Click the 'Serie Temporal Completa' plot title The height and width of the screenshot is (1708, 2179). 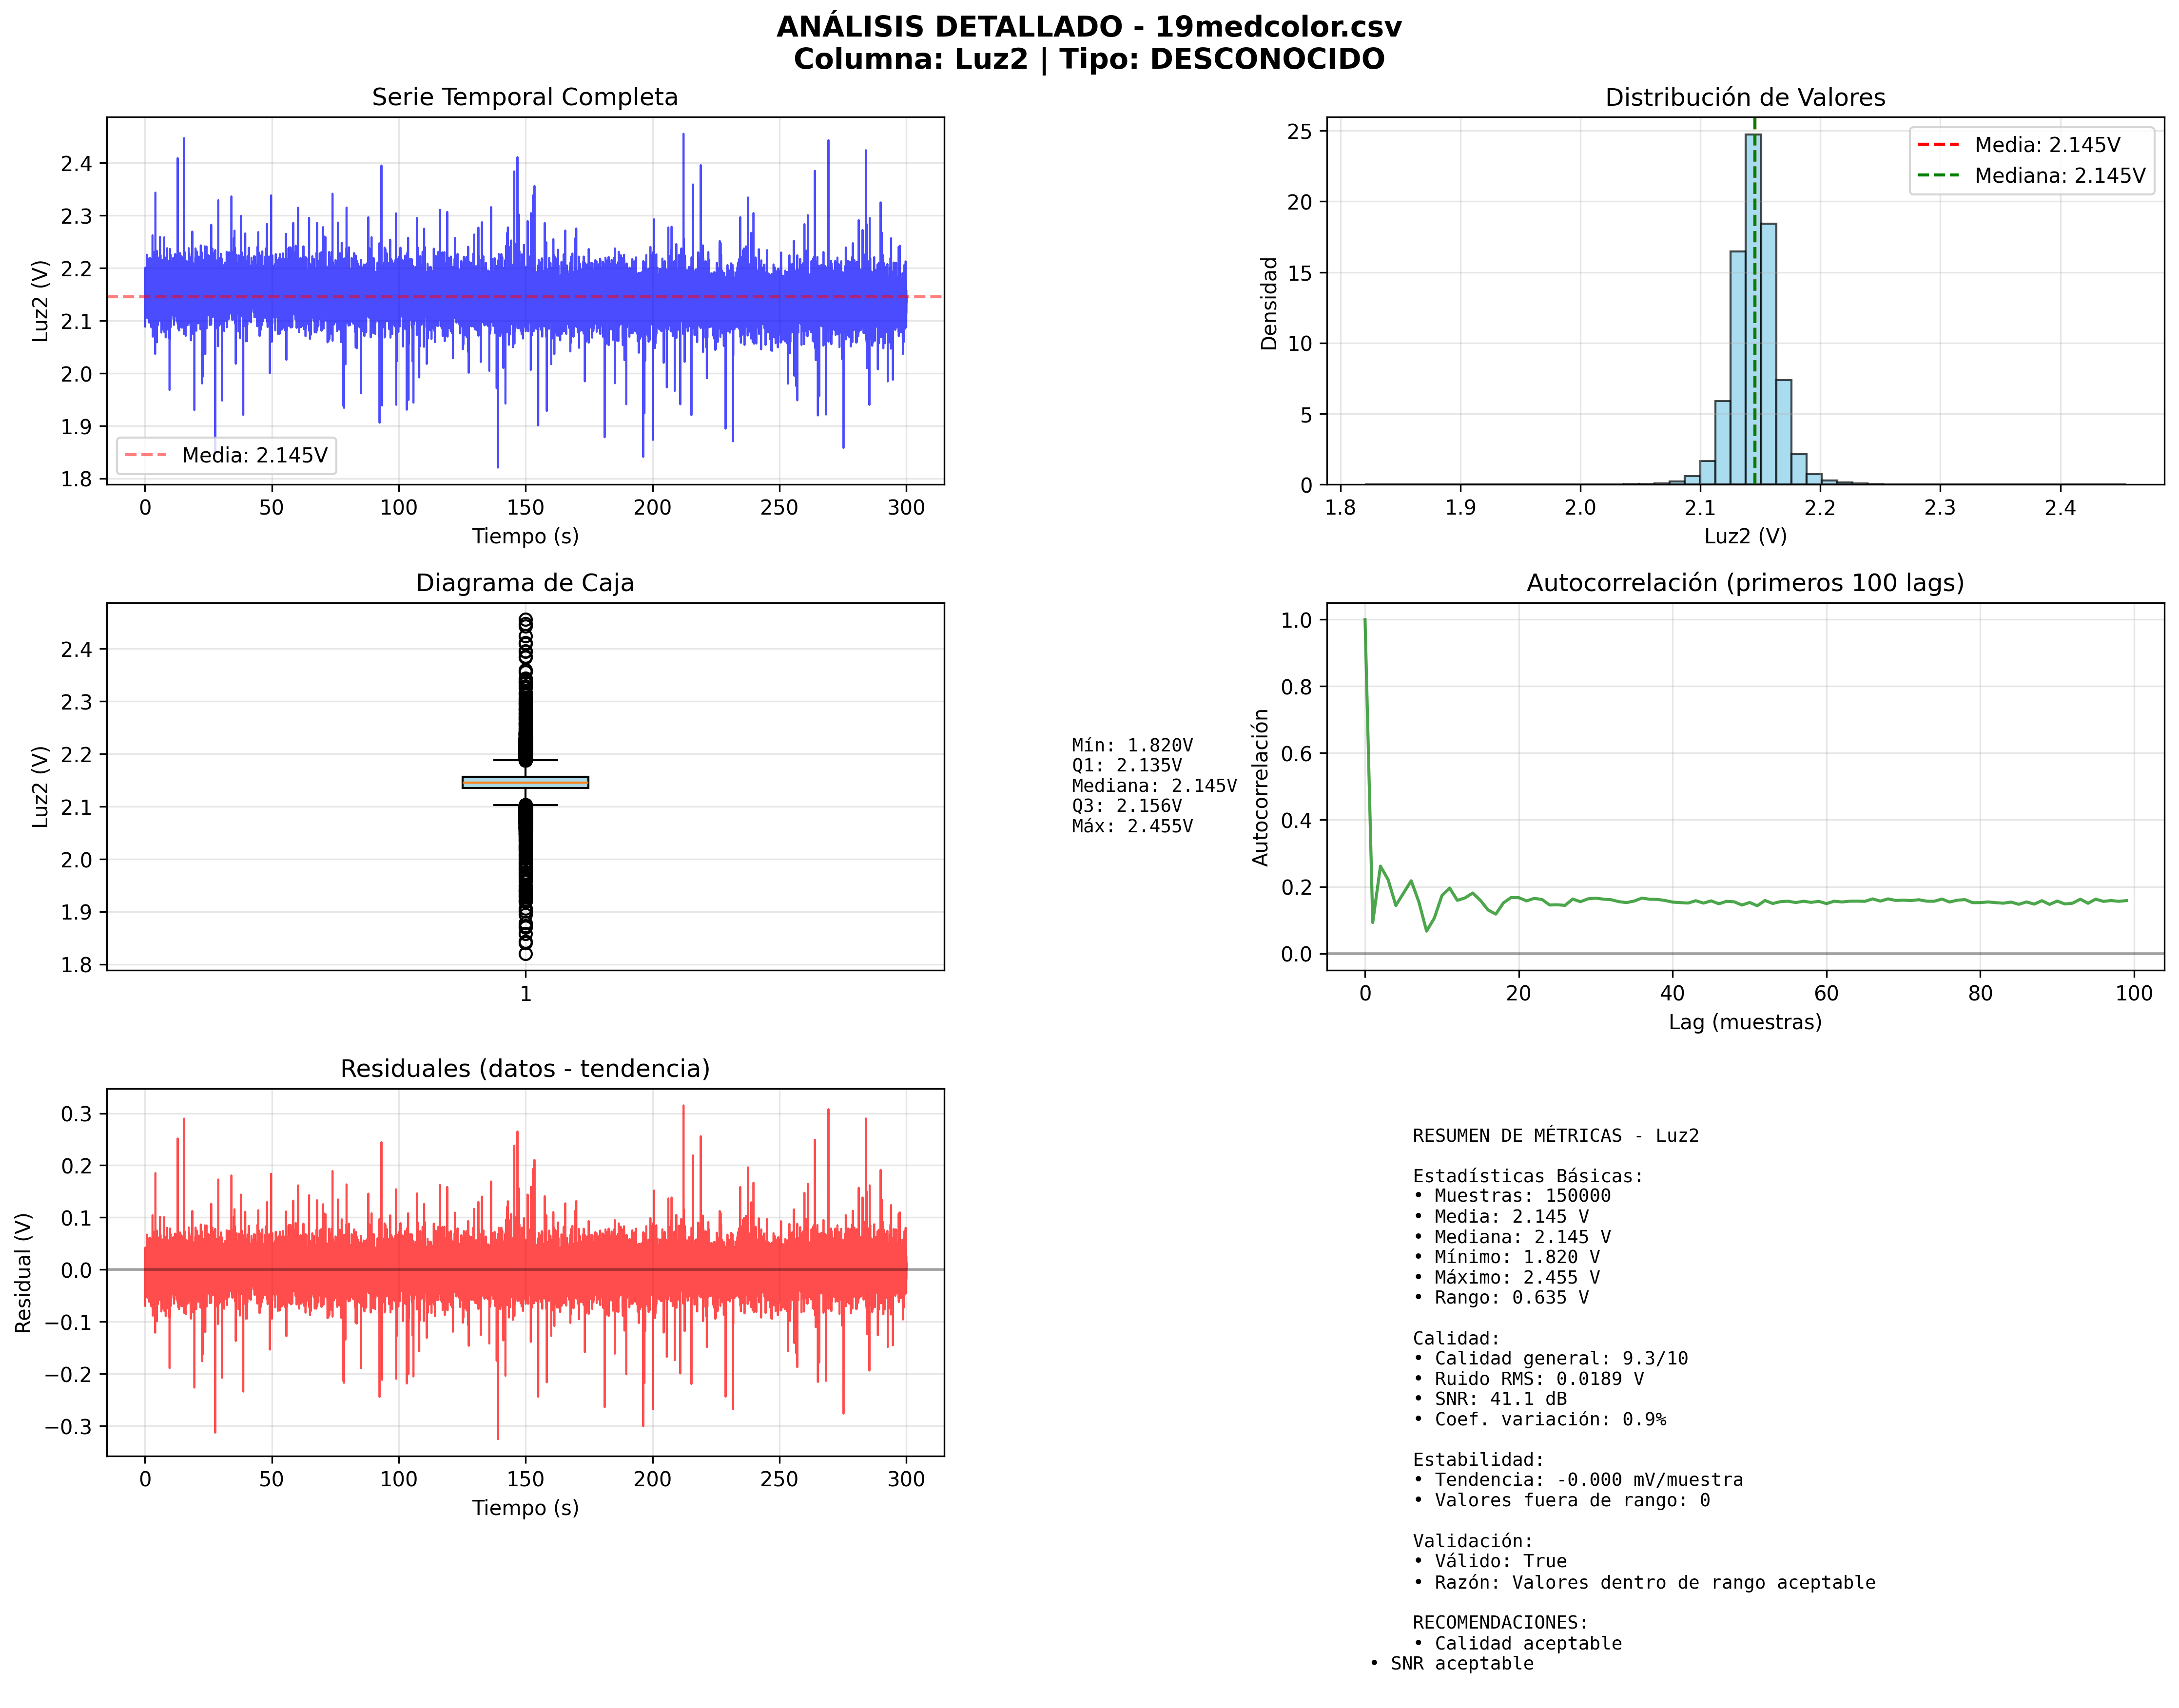(x=524, y=97)
